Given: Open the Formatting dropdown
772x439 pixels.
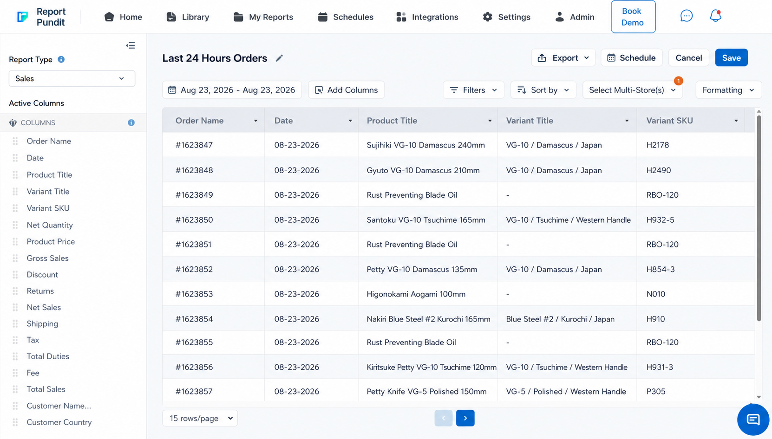Looking at the screenshot, I should [728, 90].
